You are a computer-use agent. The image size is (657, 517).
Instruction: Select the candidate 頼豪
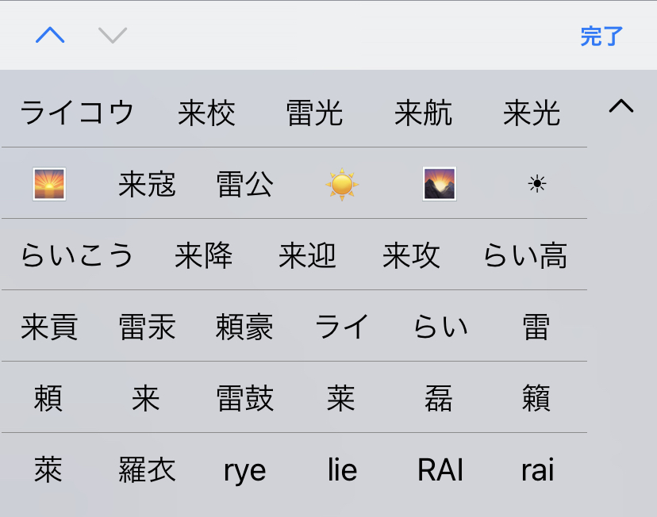tap(244, 327)
